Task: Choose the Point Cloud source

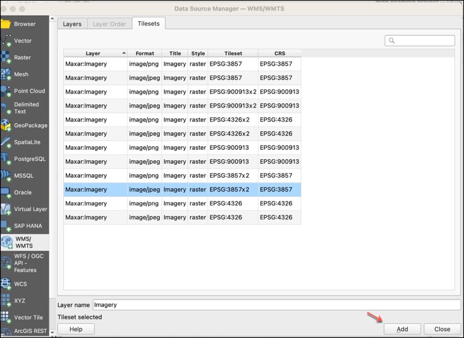Action: 24,91
